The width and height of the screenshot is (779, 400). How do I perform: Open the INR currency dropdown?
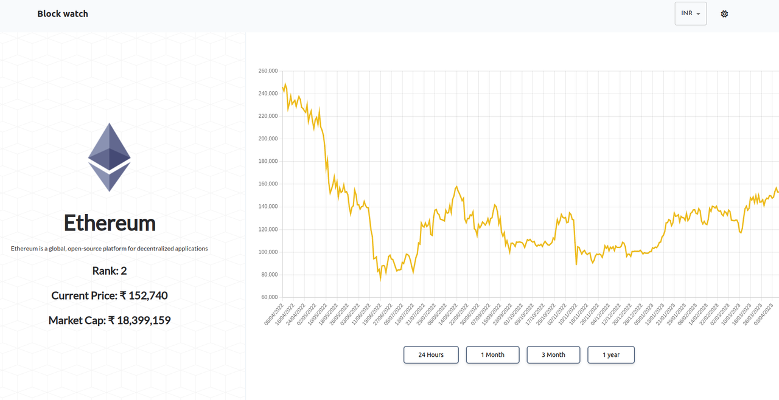[691, 13]
